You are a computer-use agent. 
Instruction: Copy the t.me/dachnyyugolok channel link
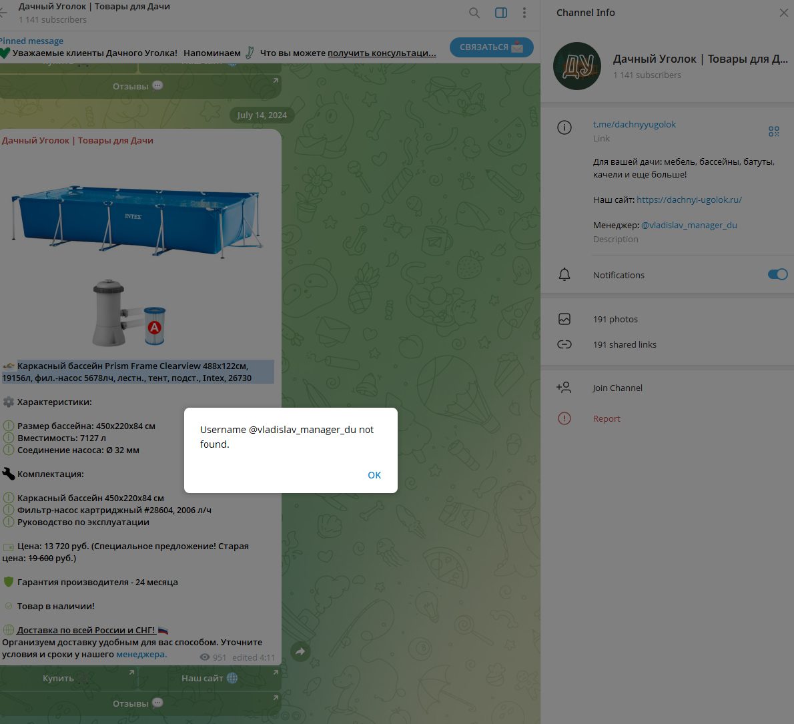634,125
